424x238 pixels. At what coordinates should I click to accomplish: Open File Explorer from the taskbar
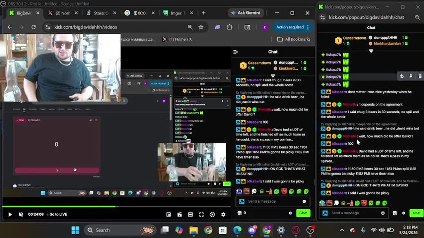point(193,230)
